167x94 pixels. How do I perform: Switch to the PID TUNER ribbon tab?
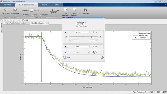8,5
